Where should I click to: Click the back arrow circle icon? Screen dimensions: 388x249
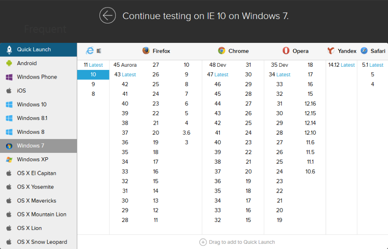coord(107,15)
